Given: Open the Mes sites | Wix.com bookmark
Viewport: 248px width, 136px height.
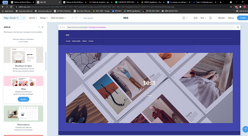Looking at the screenshot, I should pyautogui.click(x=82, y=11).
